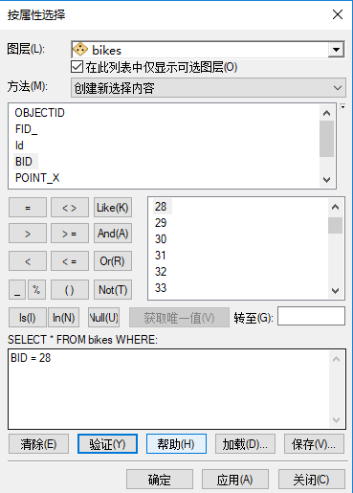Insert the less-than-or-equal operator
Viewport: 353px width, 493px height.
(x=70, y=261)
